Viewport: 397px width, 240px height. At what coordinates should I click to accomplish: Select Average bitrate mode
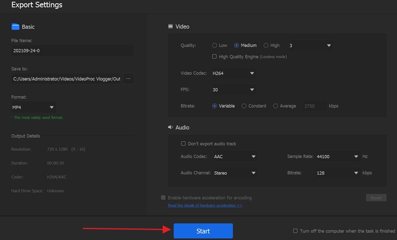pos(276,106)
